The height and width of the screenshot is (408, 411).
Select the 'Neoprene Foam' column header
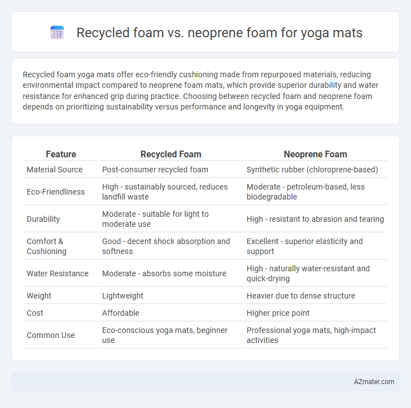click(315, 154)
